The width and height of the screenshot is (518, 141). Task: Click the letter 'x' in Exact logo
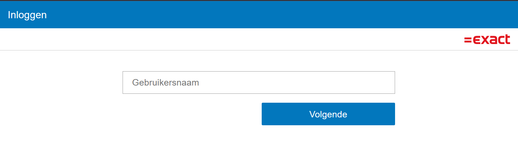point(486,40)
